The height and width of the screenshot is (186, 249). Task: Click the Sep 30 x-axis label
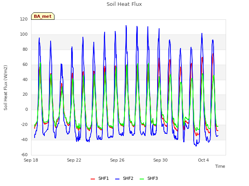click(x=160, y=160)
